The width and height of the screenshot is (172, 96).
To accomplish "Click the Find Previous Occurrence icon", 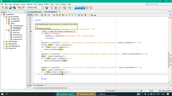I will tap(57, 15).
